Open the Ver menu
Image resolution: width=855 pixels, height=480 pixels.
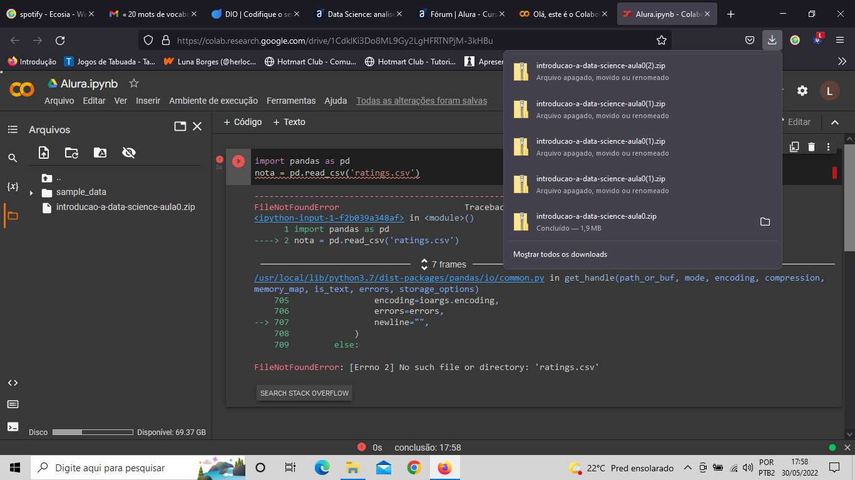point(121,101)
